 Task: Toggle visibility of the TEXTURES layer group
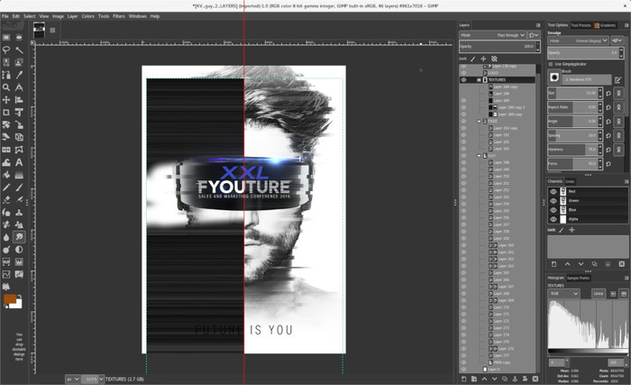[463, 79]
